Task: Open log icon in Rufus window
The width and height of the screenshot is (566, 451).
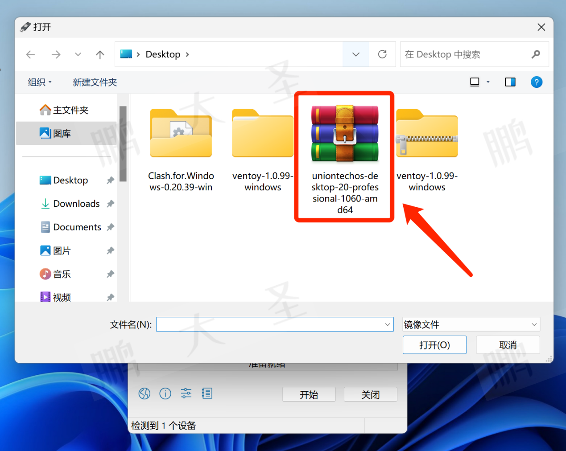Action: tap(207, 394)
